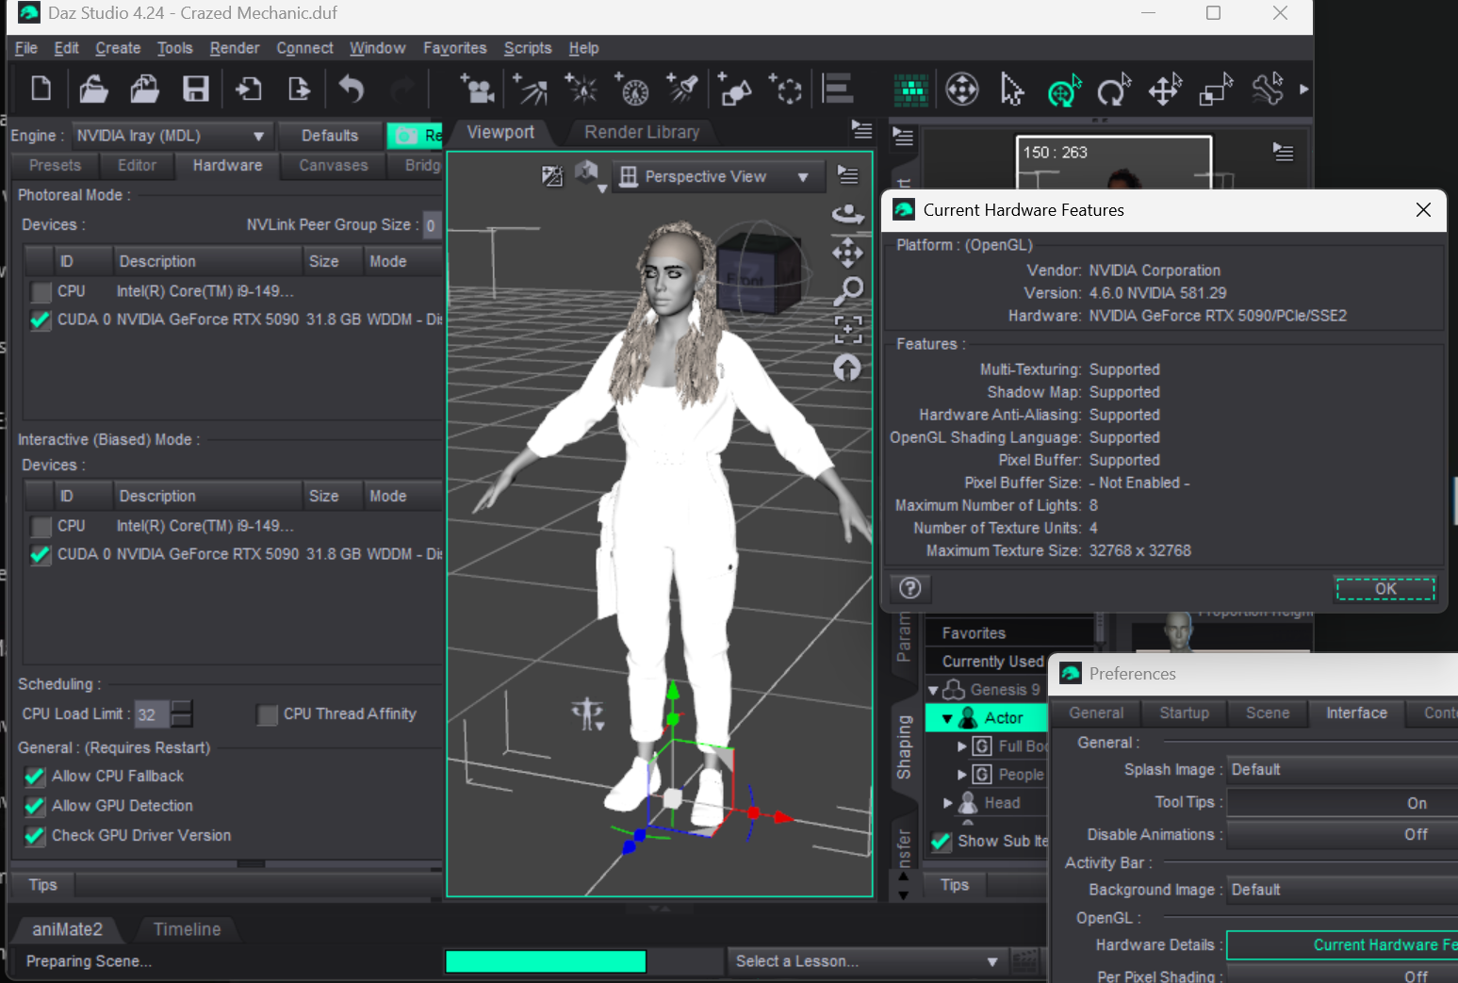The image size is (1458, 983).
Task: Open the Render menu
Action: pos(234,48)
